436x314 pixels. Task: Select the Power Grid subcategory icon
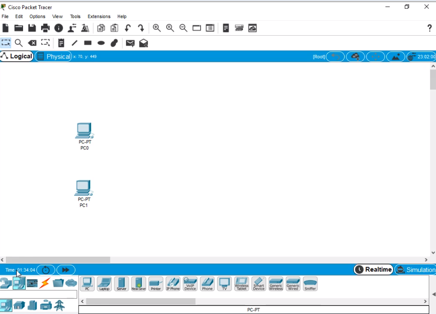[59, 305]
